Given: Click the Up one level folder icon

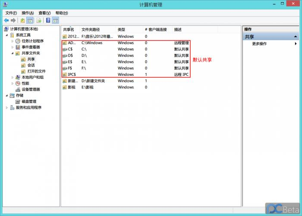Looking at the screenshot, I should pyautogui.click(x=22, y=20).
